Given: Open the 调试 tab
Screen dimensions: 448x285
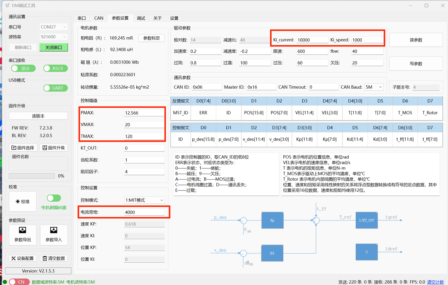Looking at the screenshot, I should (141, 18).
